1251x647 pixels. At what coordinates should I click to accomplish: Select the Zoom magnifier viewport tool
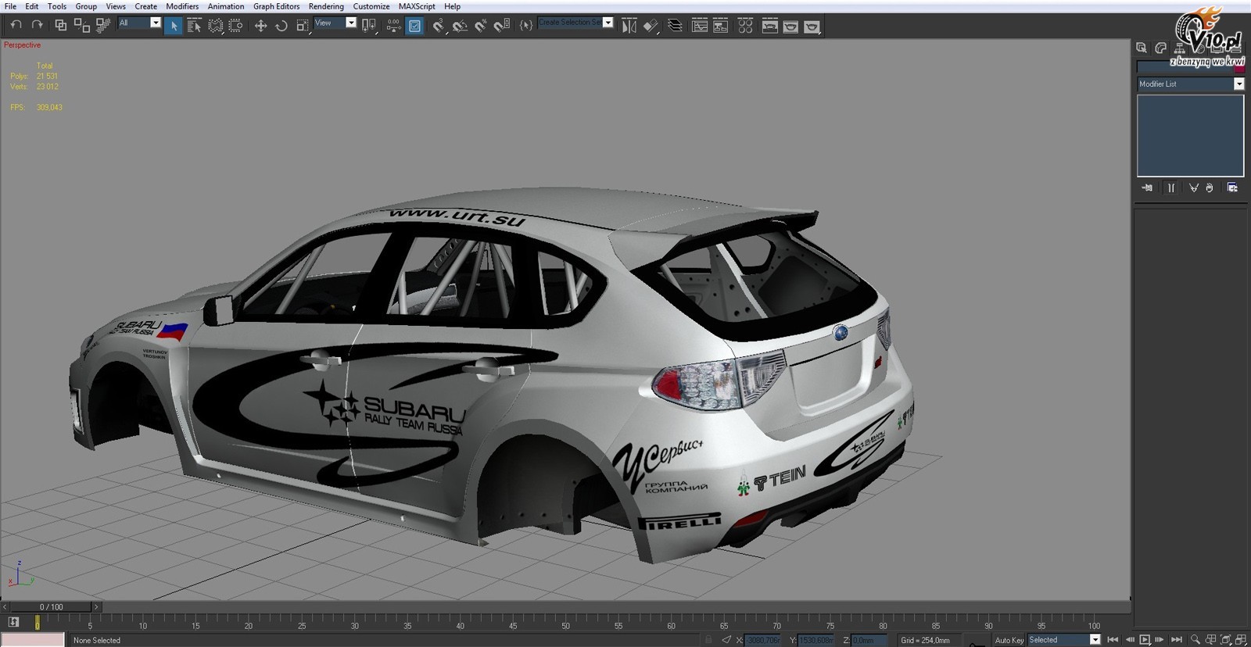[x=1195, y=640]
